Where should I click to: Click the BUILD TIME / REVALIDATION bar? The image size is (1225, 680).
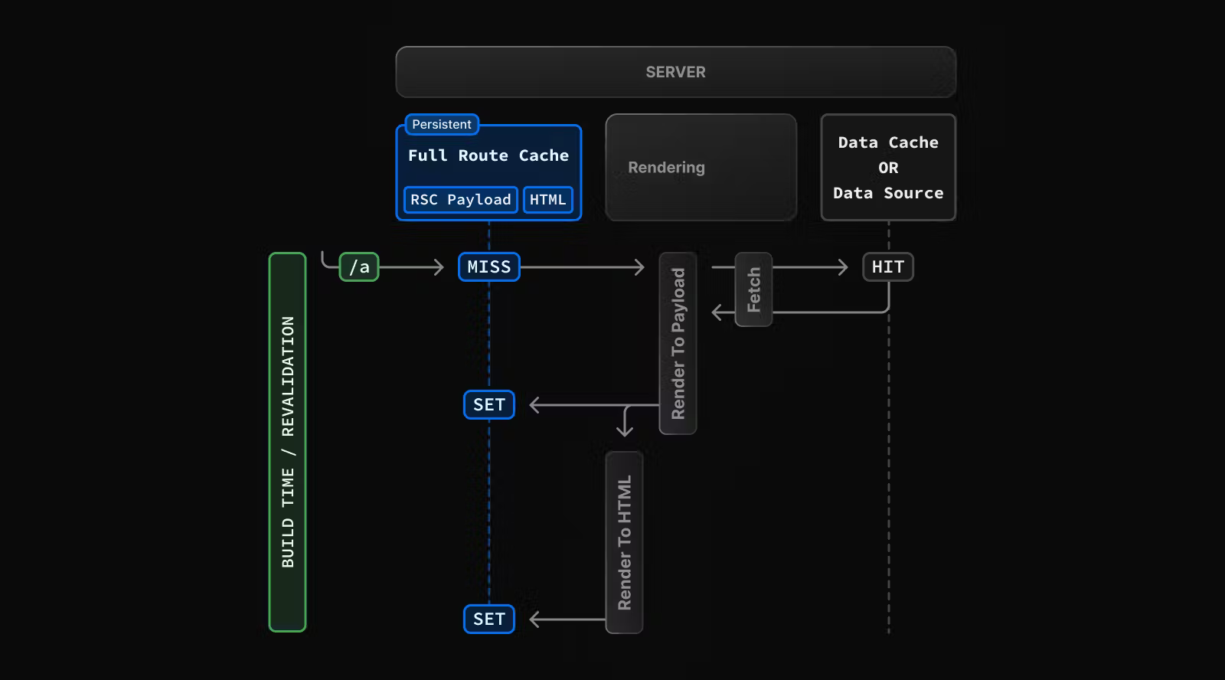click(287, 442)
